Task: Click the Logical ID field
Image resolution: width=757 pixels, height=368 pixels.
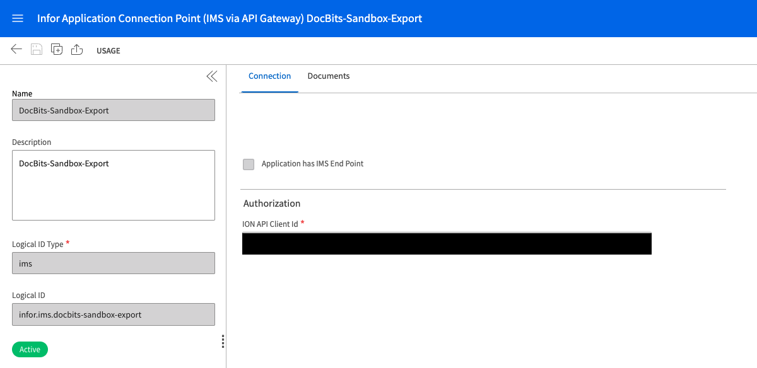Action: pyautogui.click(x=114, y=314)
